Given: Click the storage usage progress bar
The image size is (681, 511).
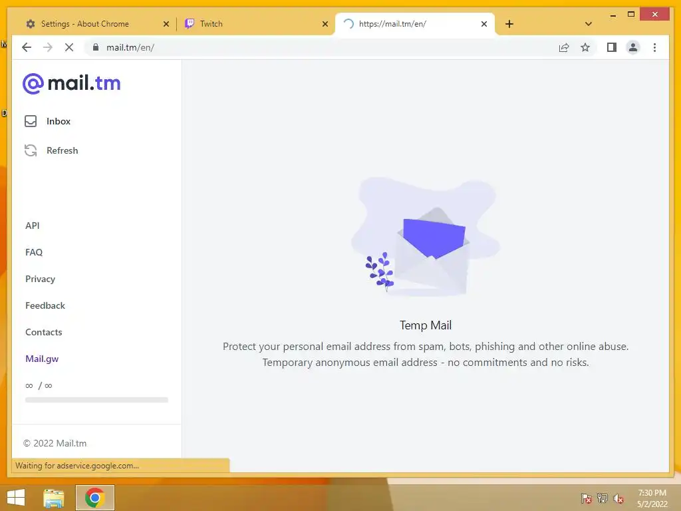Looking at the screenshot, I should click(x=96, y=400).
